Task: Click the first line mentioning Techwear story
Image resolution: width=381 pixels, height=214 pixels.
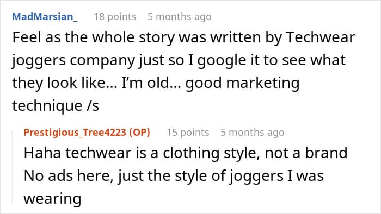Action: pos(183,37)
